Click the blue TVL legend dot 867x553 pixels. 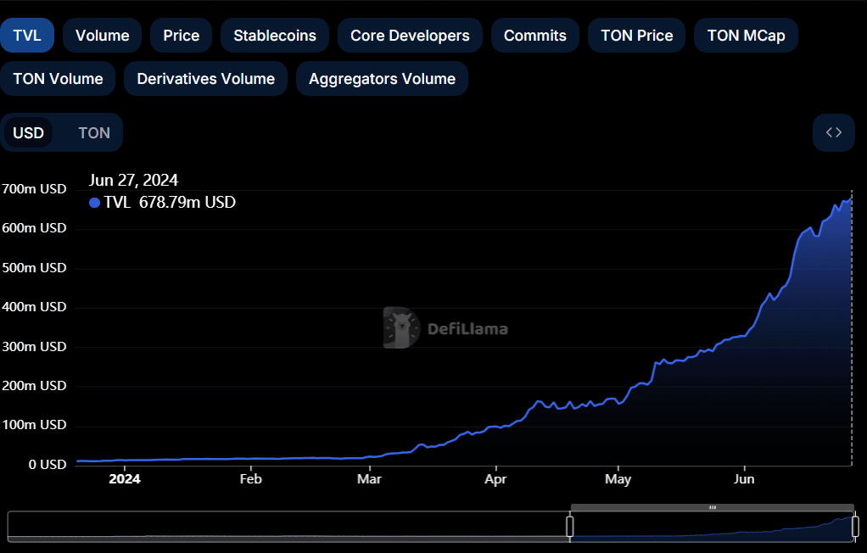point(94,203)
